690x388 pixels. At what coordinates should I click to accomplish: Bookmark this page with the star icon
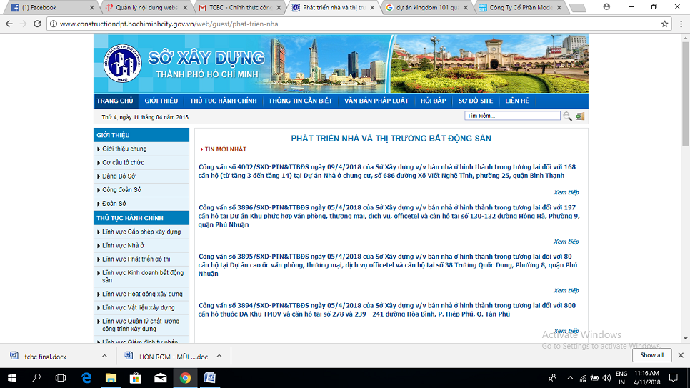(664, 24)
